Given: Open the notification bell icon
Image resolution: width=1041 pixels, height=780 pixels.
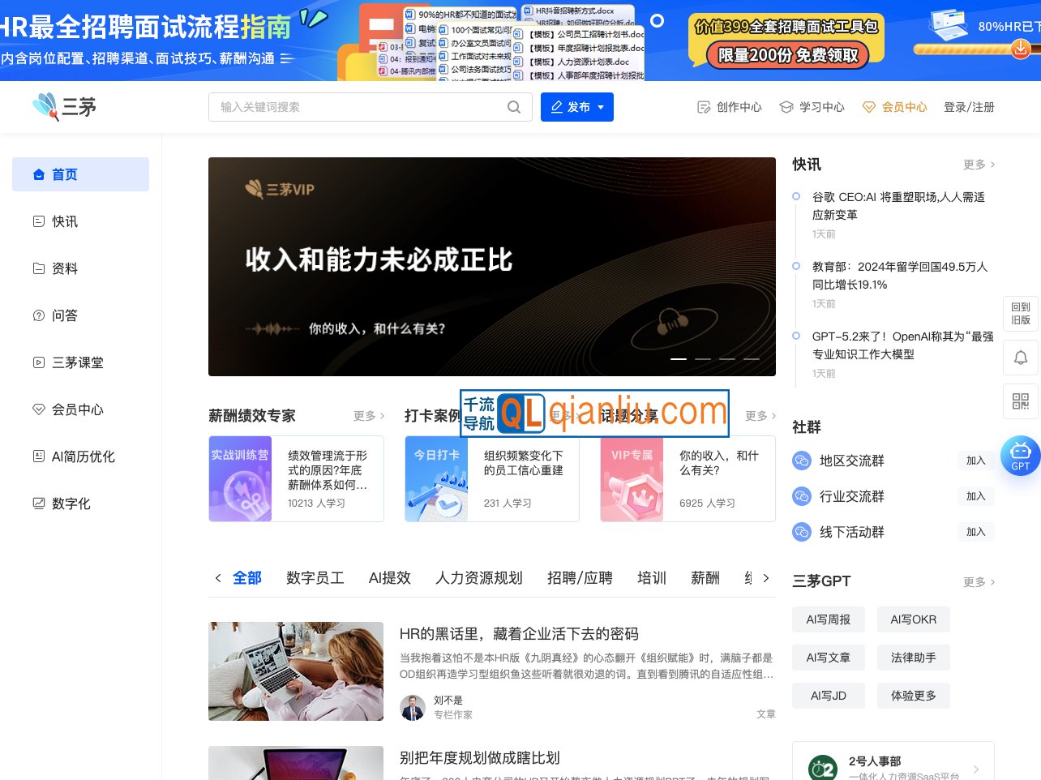Looking at the screenshot, I should [1021, 358].
